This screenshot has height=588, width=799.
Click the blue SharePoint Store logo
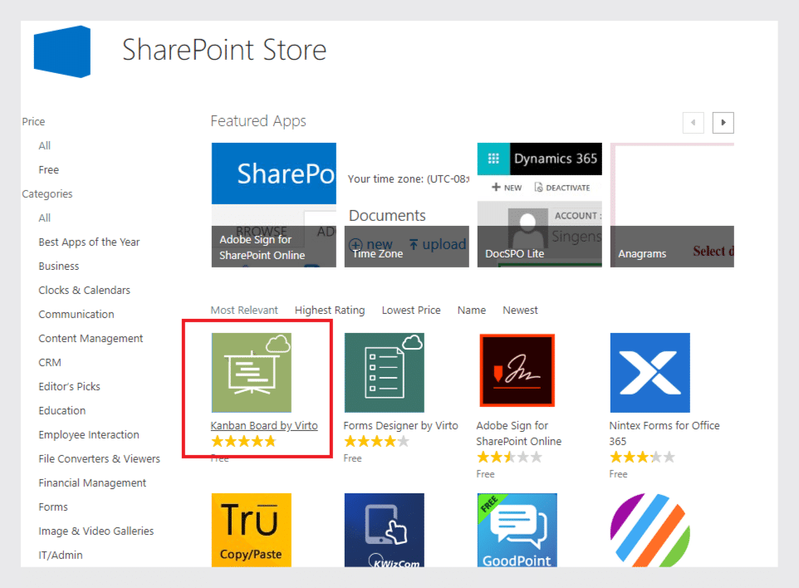(x=62, y=51)
